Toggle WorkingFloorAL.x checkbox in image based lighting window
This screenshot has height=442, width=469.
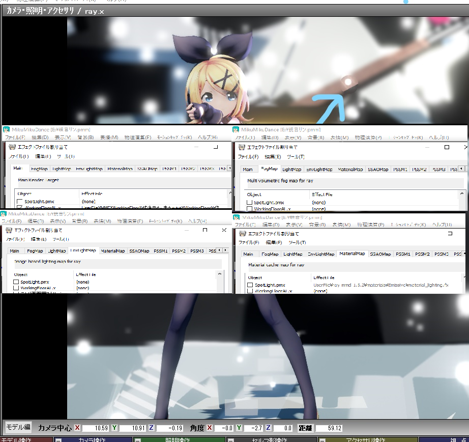16,288
